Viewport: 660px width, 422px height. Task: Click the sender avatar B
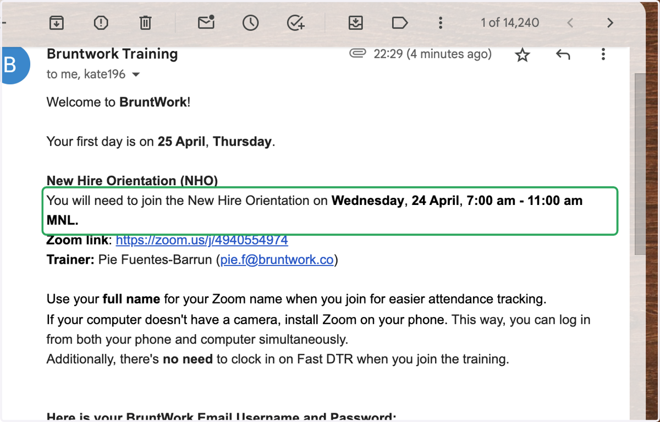coord(13,64)
